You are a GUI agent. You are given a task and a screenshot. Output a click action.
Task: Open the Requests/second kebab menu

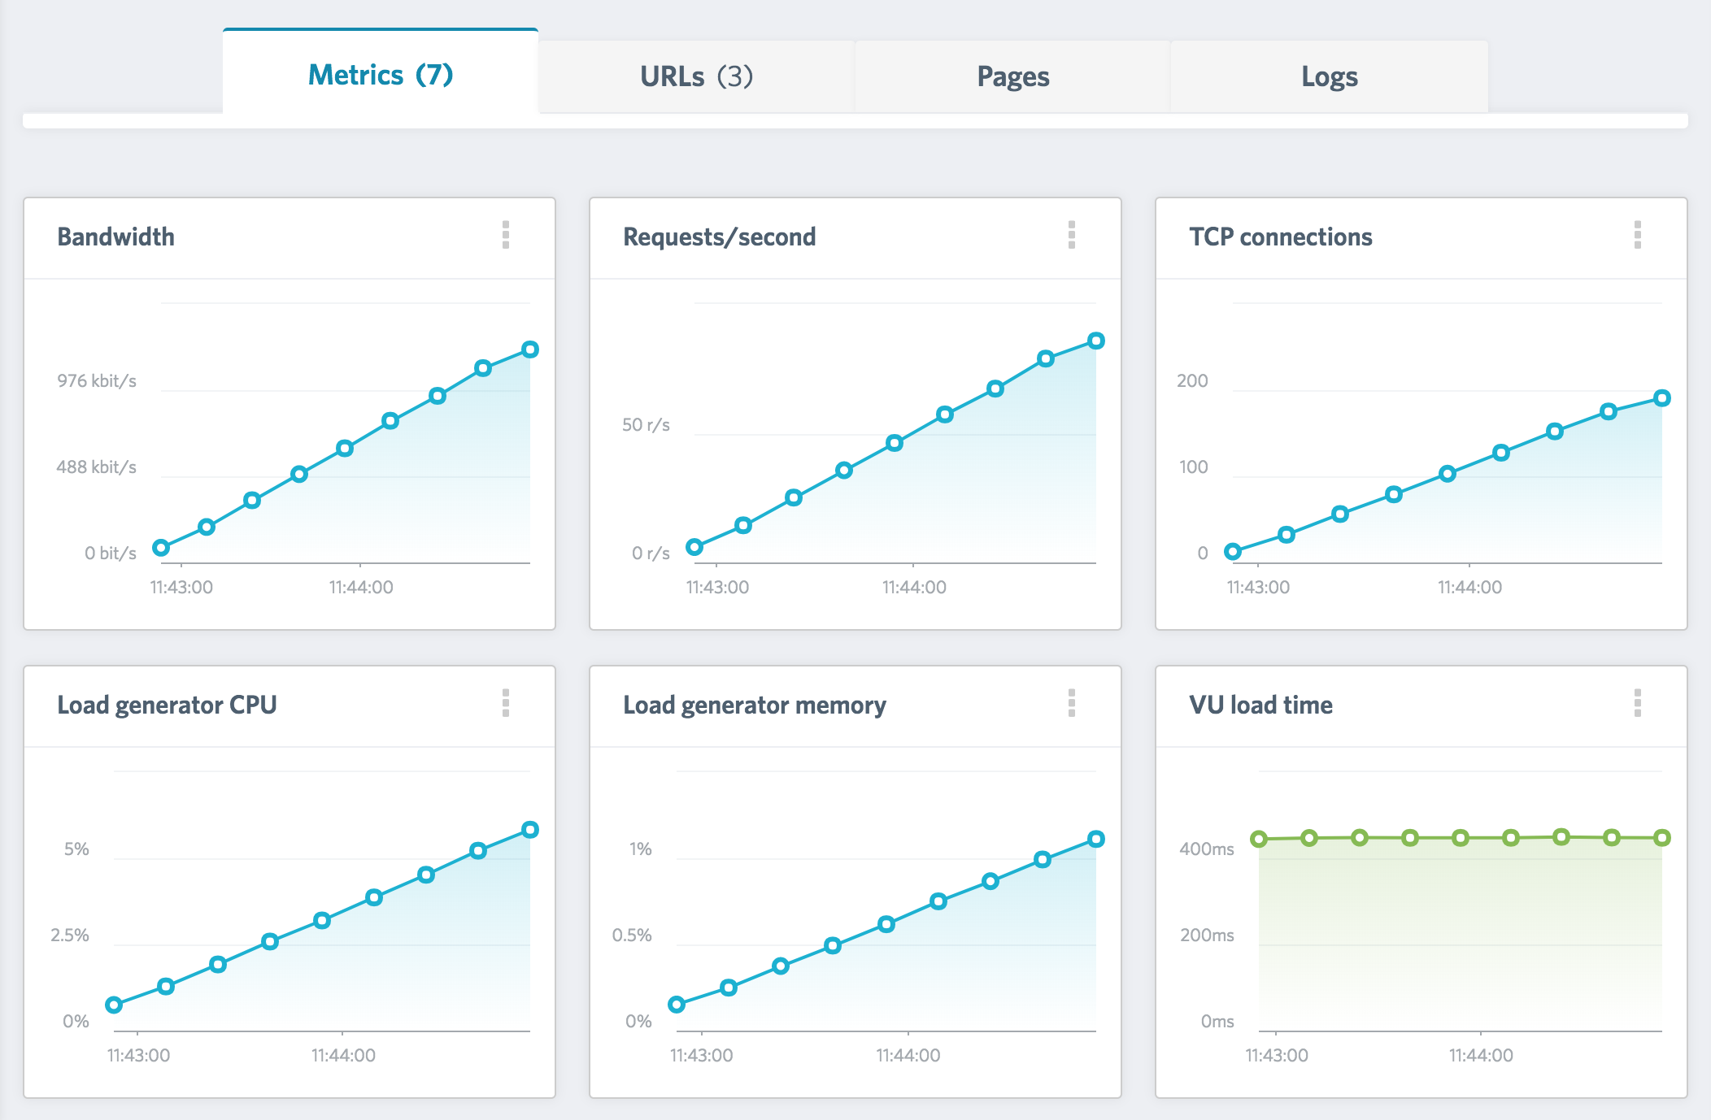(x=1072, y=235)
